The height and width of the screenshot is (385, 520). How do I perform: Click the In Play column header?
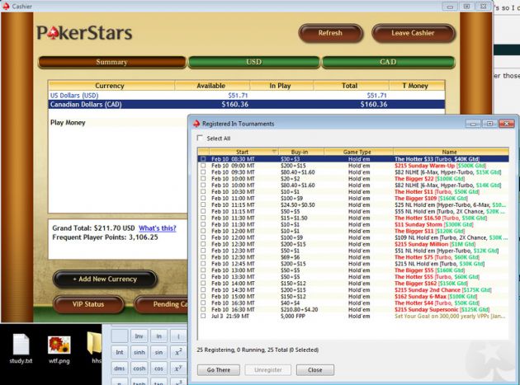281,86
